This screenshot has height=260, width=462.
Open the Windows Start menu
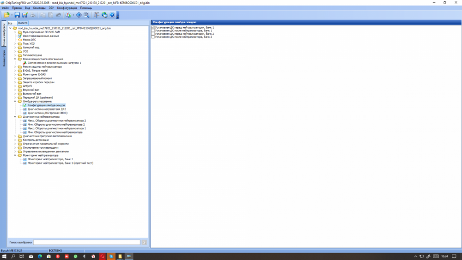[4, 256]
